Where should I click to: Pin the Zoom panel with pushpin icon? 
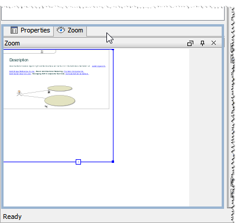coord(202,43)
